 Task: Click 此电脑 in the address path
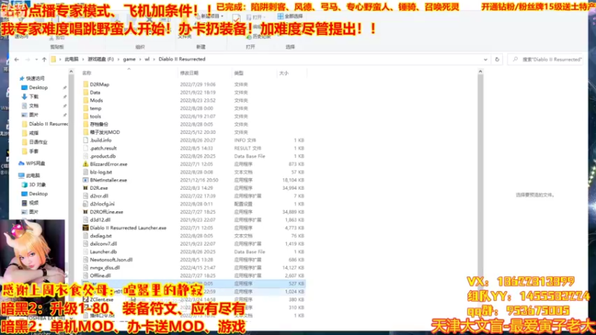click(72, 60)
